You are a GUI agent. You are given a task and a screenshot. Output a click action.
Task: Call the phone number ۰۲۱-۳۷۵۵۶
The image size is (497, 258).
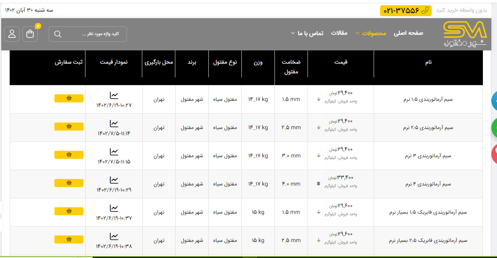pyautogui.click(x=401, y=10)
